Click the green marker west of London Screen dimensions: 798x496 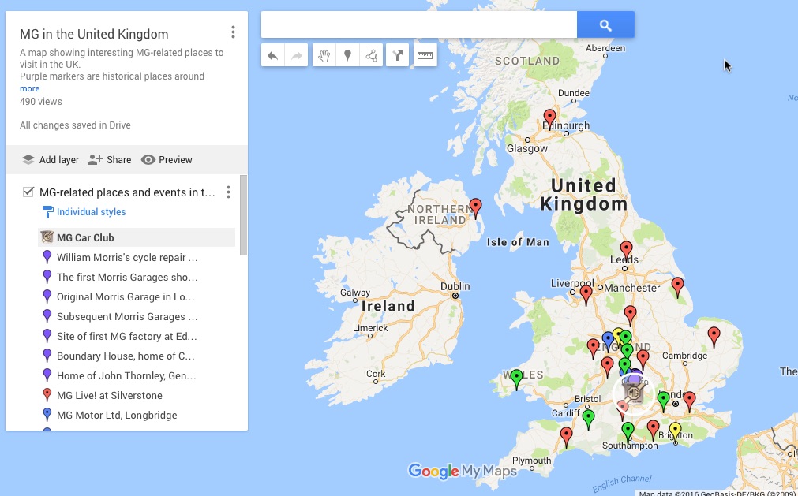(663, 401)
